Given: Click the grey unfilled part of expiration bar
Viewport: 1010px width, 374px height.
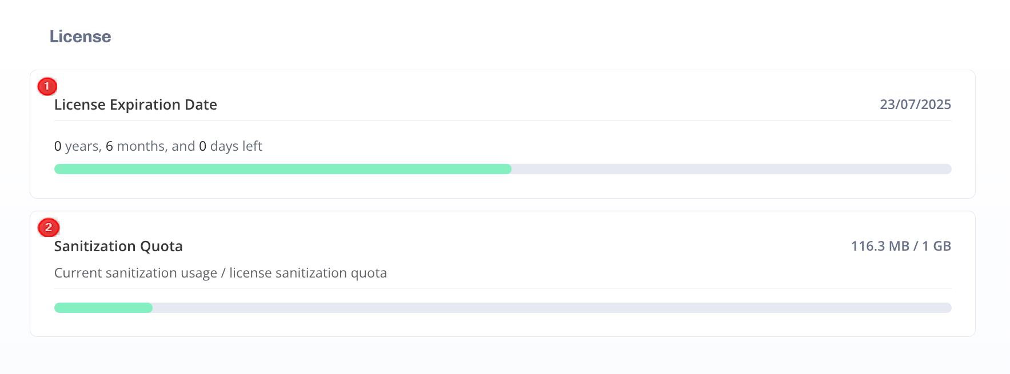Looking at the screenshot, I should coord(732,169).
